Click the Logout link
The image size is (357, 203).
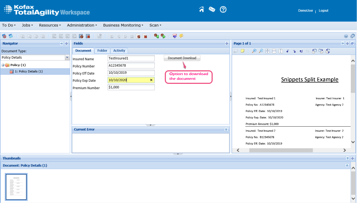pos(324,11)
